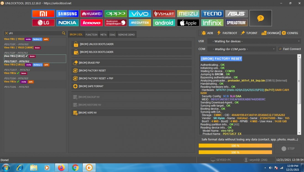Select Vivo Y81i [1812] meta entry
Screen dimensions: 304x172
point(35,67)
